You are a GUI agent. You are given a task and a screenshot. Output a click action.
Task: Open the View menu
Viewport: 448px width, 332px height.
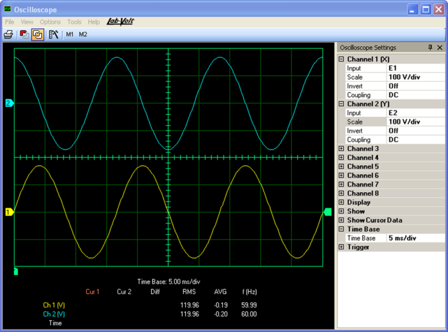27,22
